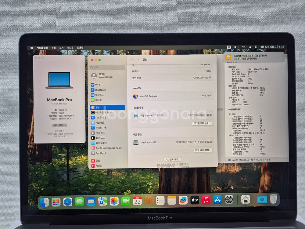305x229 pixels.
Task: Open the '도움말' menu in the menu bar
Action: (x=80, y=48)
